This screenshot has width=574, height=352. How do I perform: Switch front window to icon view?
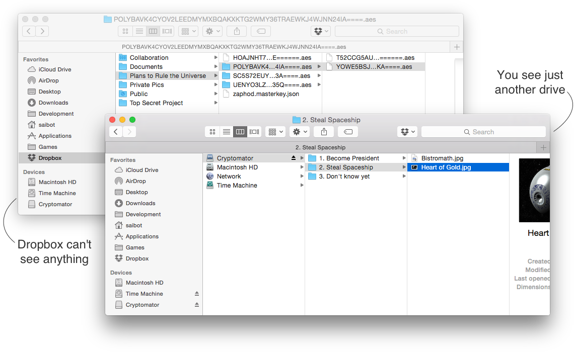(x=212, y=132)
